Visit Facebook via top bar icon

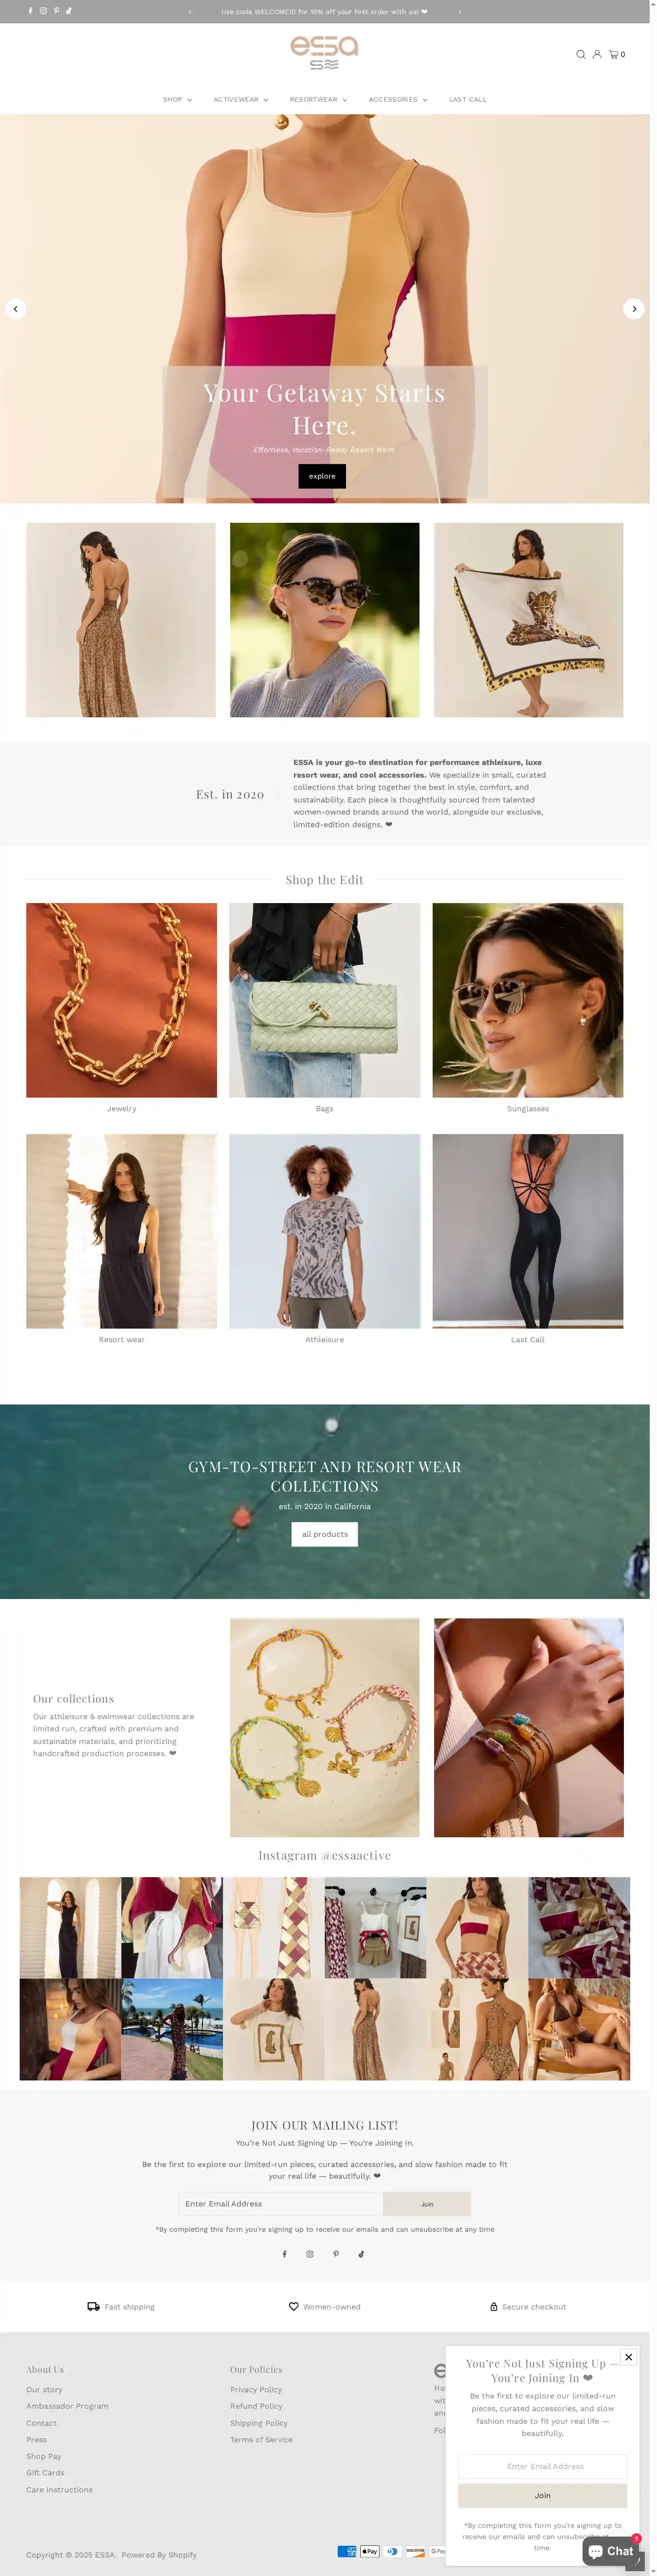pos(30,11)
